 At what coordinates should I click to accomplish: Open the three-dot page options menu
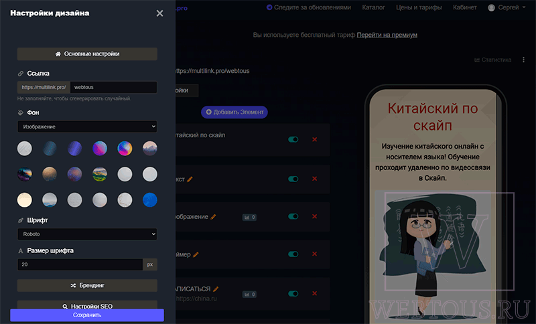[x=523, y=60]
